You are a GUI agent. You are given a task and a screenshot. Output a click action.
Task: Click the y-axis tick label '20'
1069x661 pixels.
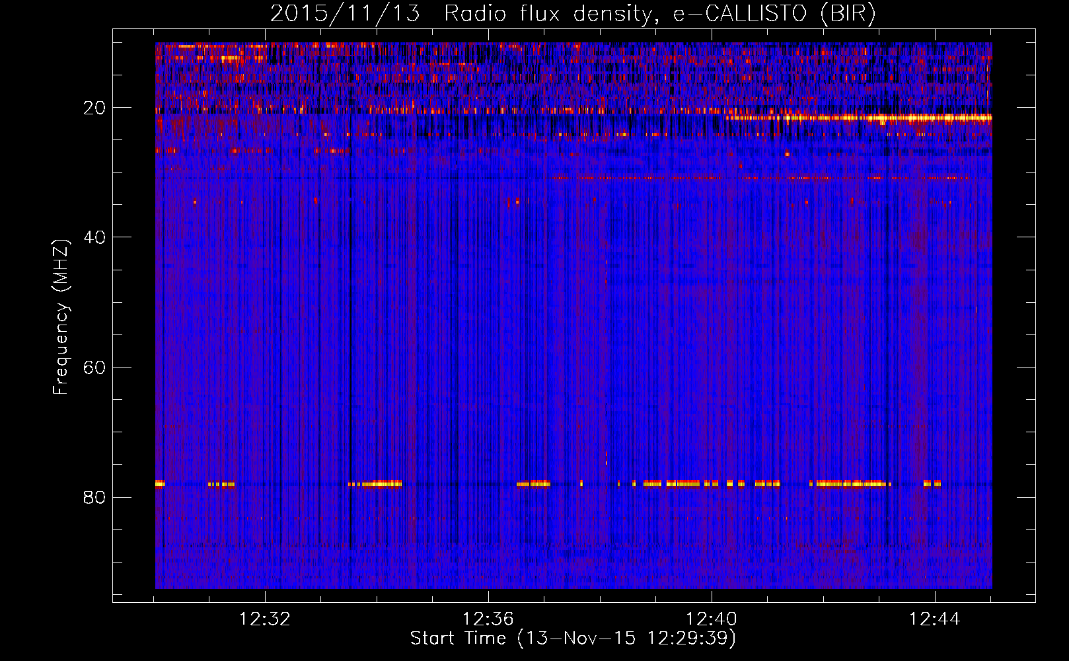click(x=95, y=108)
